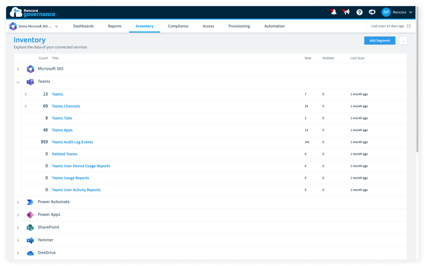Click the Microsoft 365 tenant icon
Screen dimensions: 425x266
tap(13, 26)
